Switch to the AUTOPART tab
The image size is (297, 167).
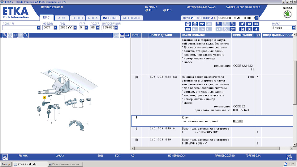click(x=132, y=18)
